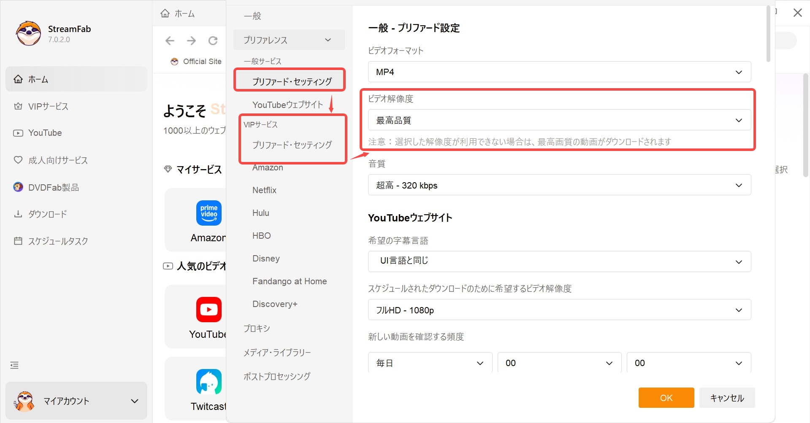Open Amazon settings entry
The height and width of the screenshot is (423, 810).
tap(268, 167)
